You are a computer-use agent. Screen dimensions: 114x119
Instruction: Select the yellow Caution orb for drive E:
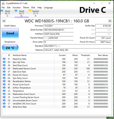(x=30, y=11)
